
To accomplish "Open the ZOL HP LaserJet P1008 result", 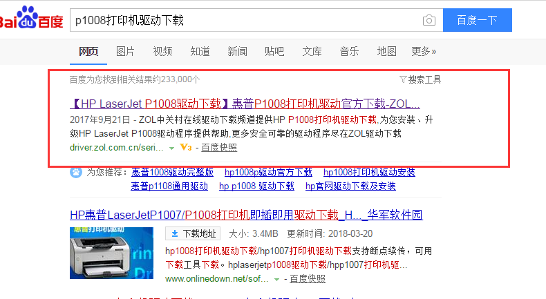I will (x=245, y=104).
